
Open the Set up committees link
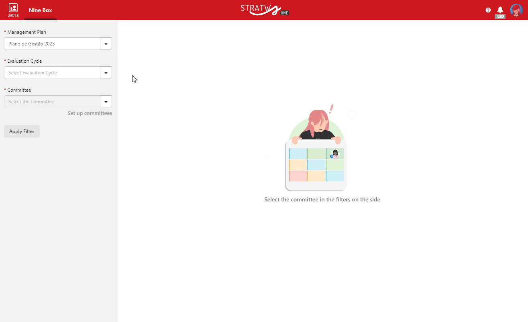coord(90,113)
